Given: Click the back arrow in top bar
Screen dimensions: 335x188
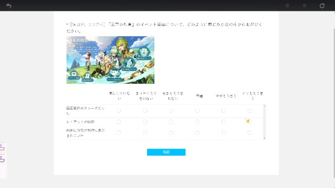Looking at the screenshot, I should pos(8,6).
